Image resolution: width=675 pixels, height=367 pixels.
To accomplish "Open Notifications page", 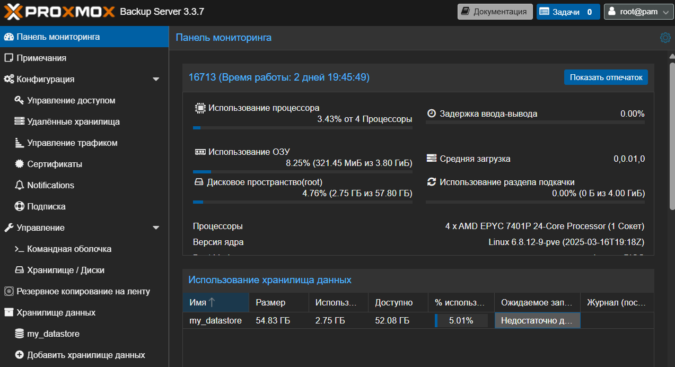I will pos(84,186).
